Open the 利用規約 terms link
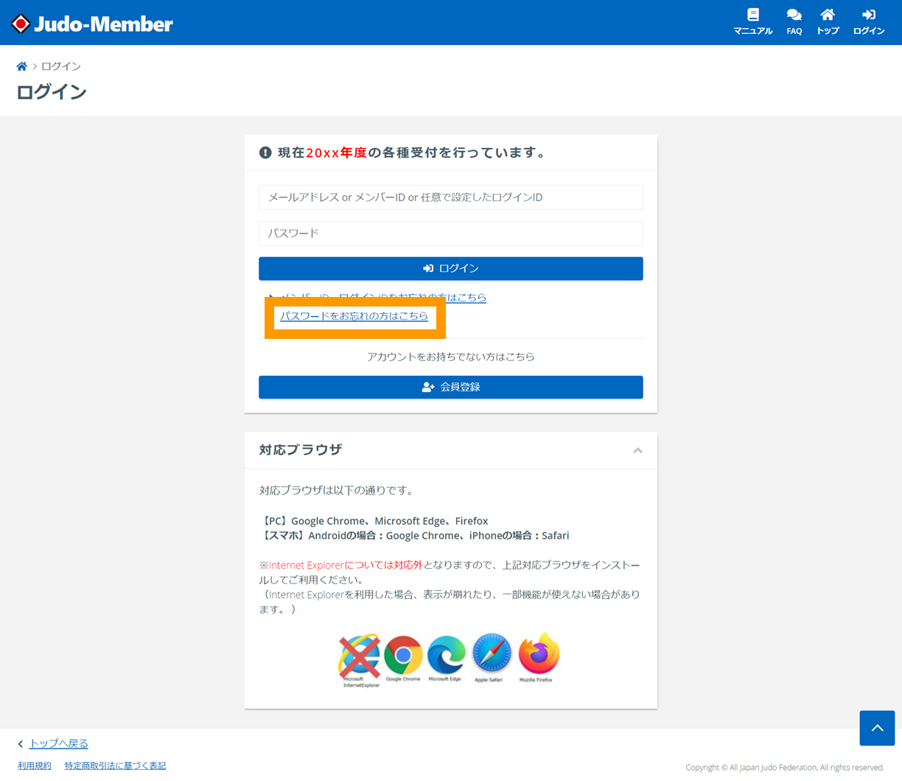902x781 pixels. [x=34, y=766]
